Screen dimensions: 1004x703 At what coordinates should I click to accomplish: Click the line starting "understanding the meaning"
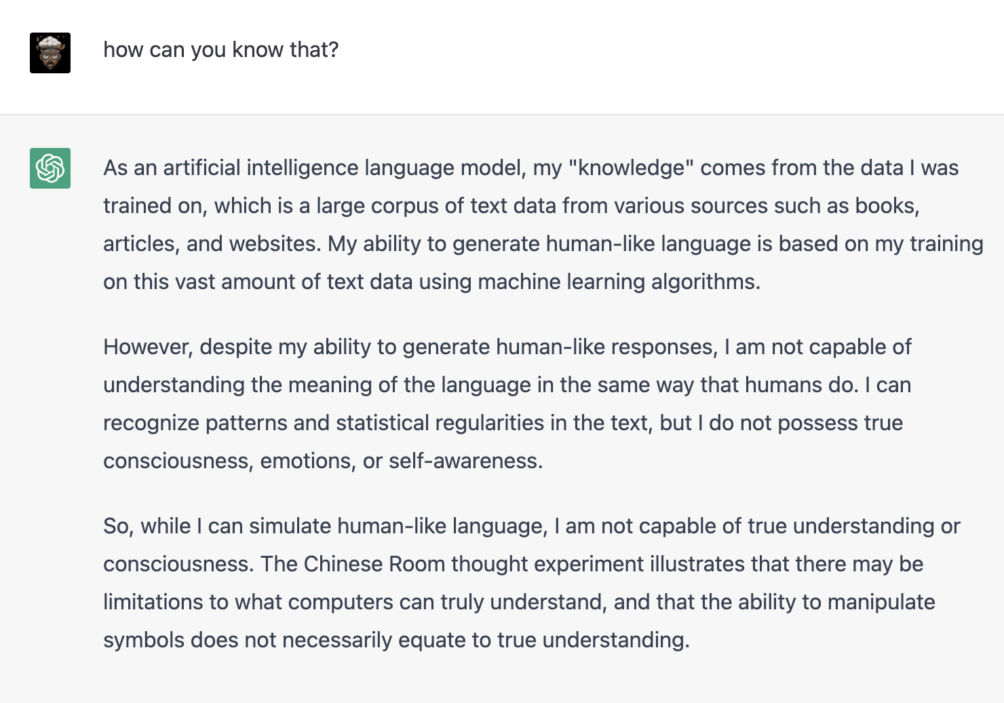click(x=507, y=385)
